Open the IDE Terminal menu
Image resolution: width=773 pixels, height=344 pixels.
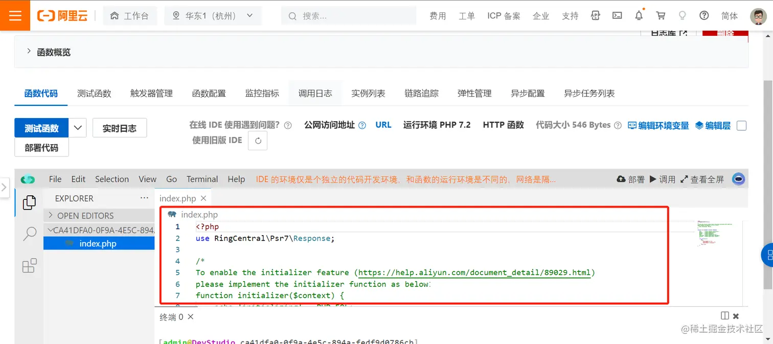[x=202, y=179]
